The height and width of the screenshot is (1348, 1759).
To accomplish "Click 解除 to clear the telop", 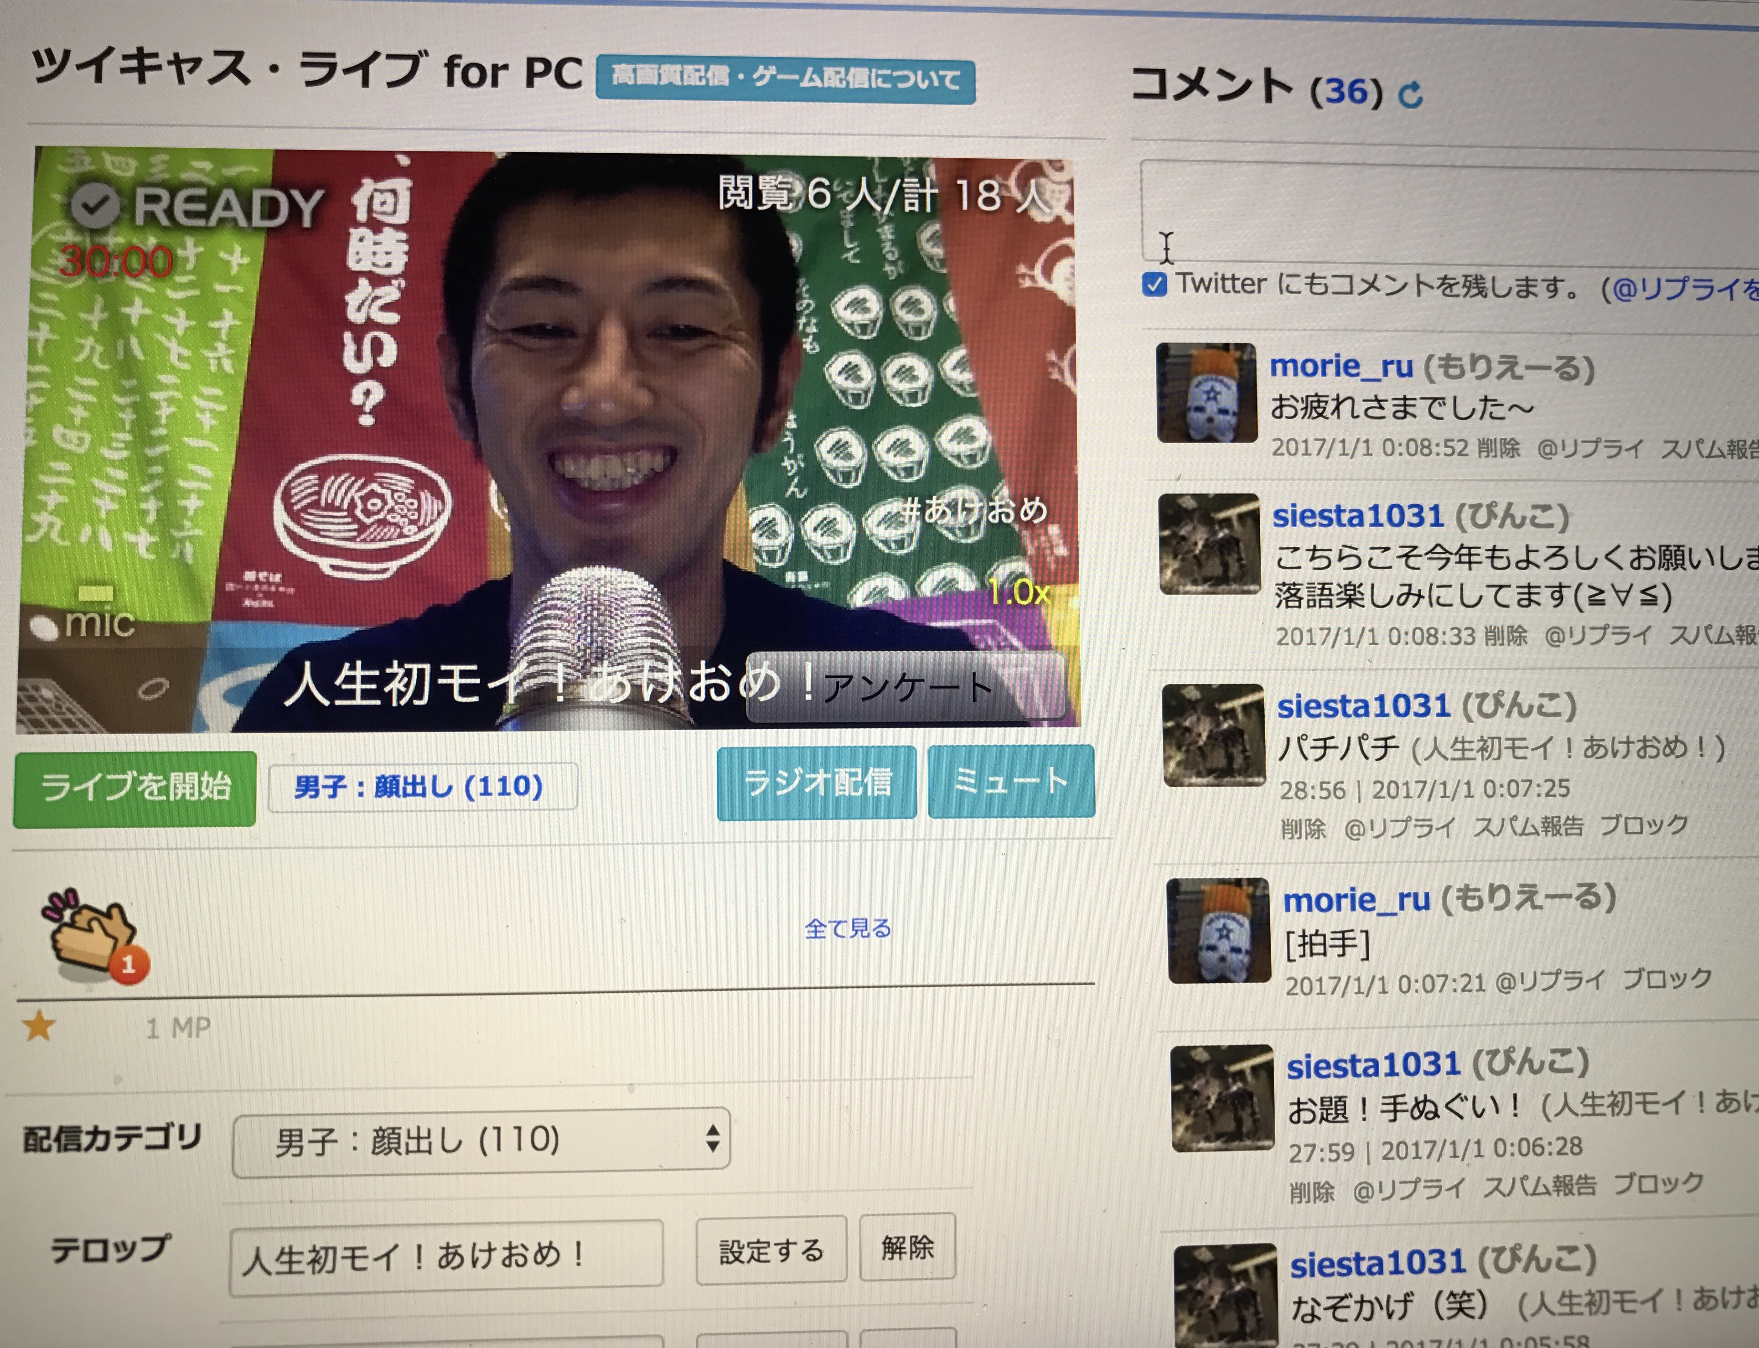I will tap(907, 1246).
